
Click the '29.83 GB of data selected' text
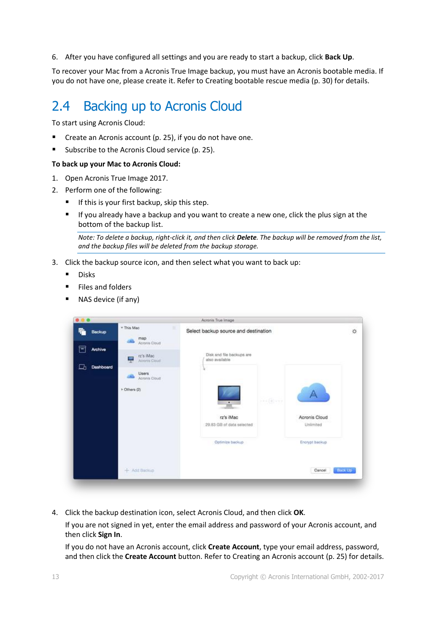[x=229, y=425]
